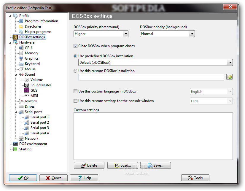The width and height of the screenshot is (245, 191).
Task: Click the Hardware node icon
Action: [15, 42]
